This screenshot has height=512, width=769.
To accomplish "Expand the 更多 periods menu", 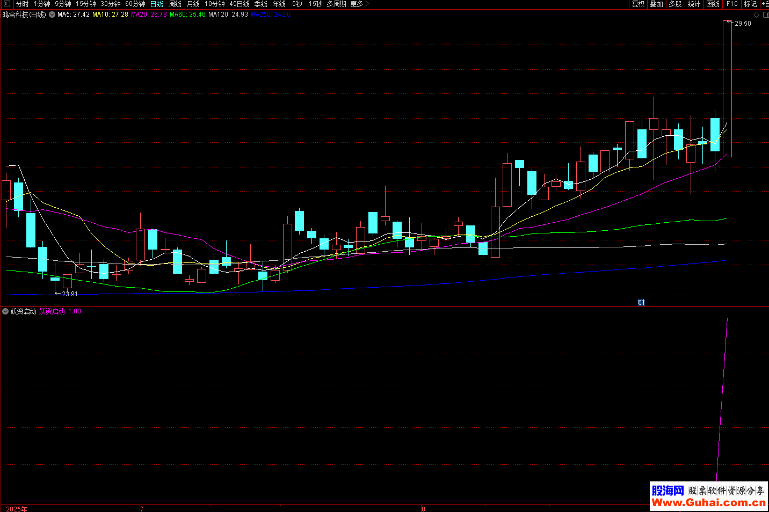I will click(359, 4).
